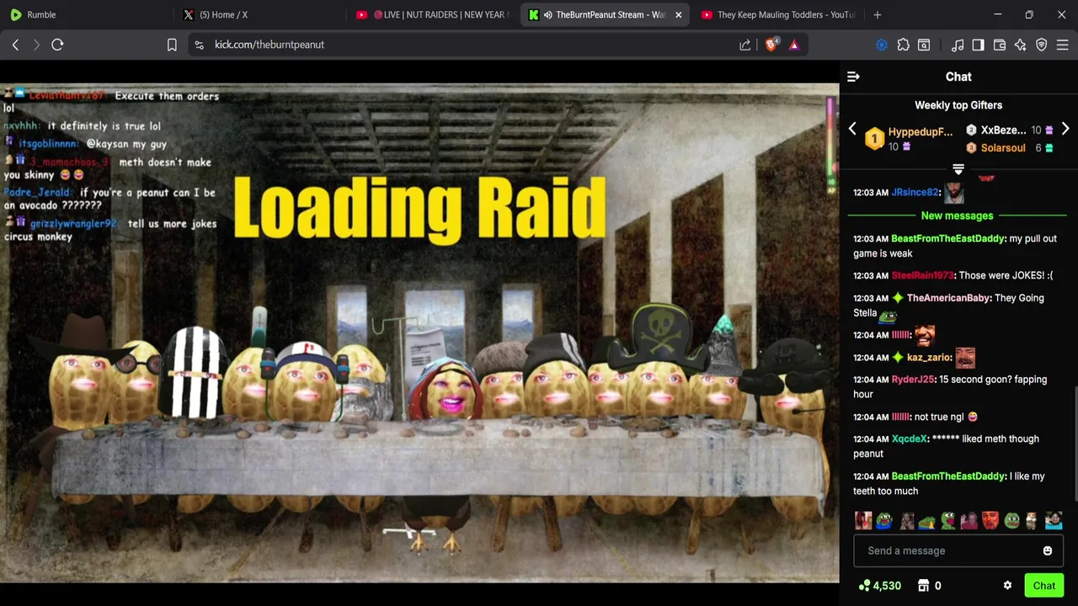
Task: Open the Brave Wallet icon
Action: [1000, 45]
